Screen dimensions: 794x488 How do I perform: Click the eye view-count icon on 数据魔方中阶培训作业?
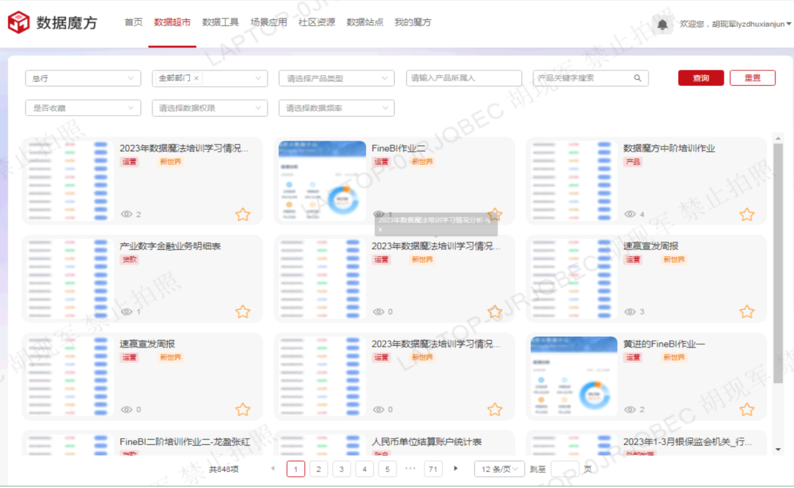click(x=630, y=214)
